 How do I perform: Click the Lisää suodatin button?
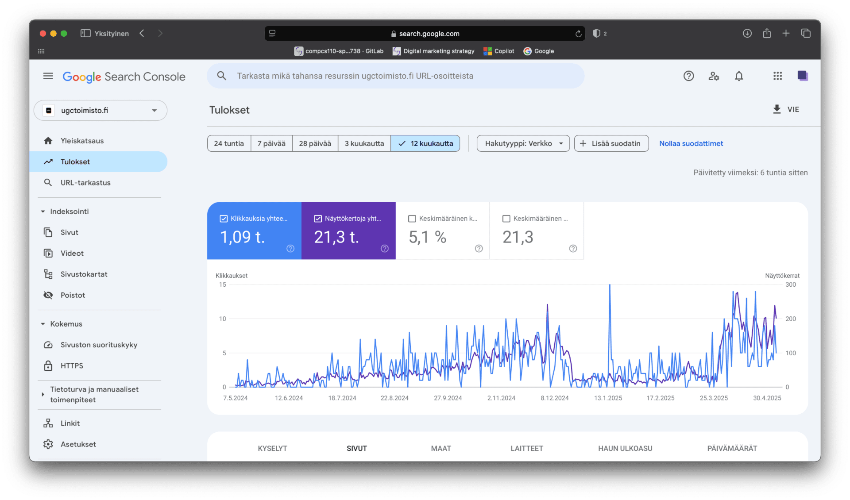[x=611, y=143]
